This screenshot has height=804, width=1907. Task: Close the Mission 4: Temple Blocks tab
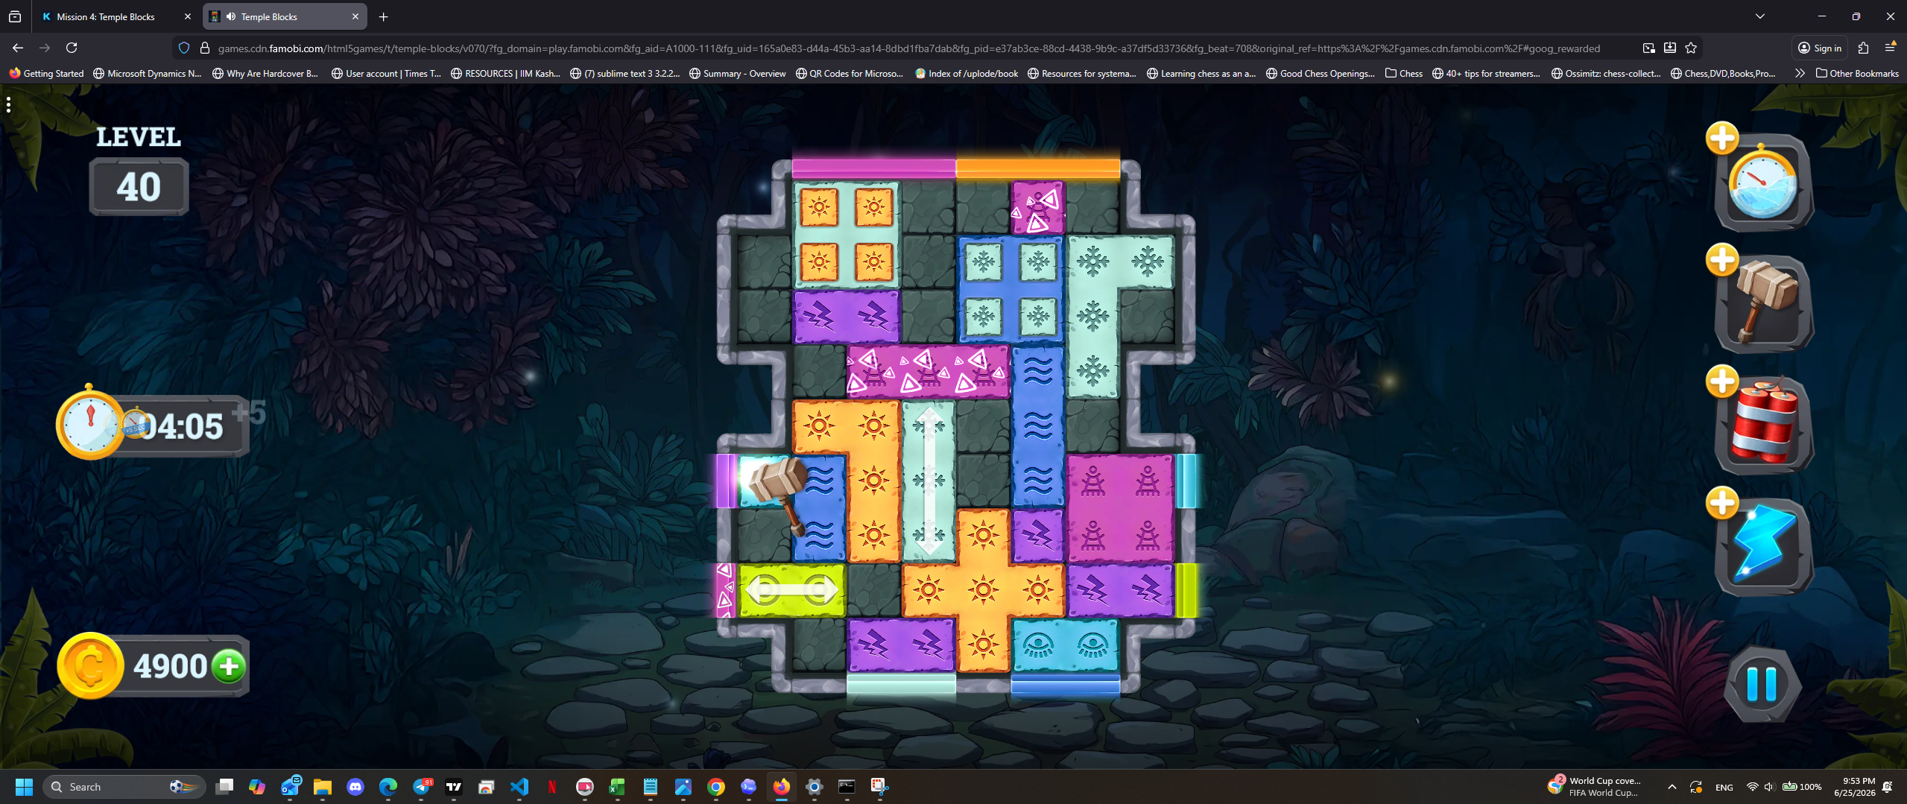[x=188, y=16]
